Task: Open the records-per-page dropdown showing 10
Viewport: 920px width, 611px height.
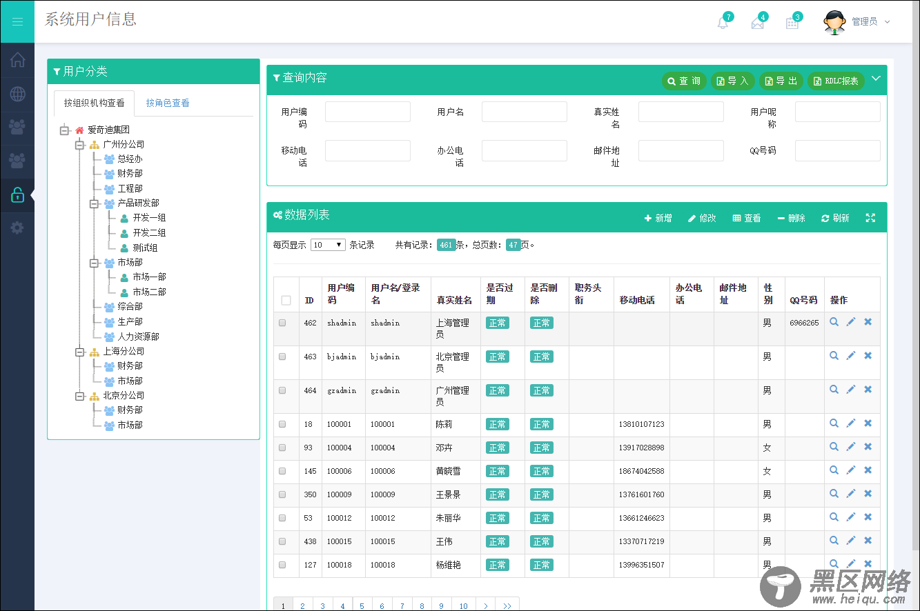Action: (328, 245)
